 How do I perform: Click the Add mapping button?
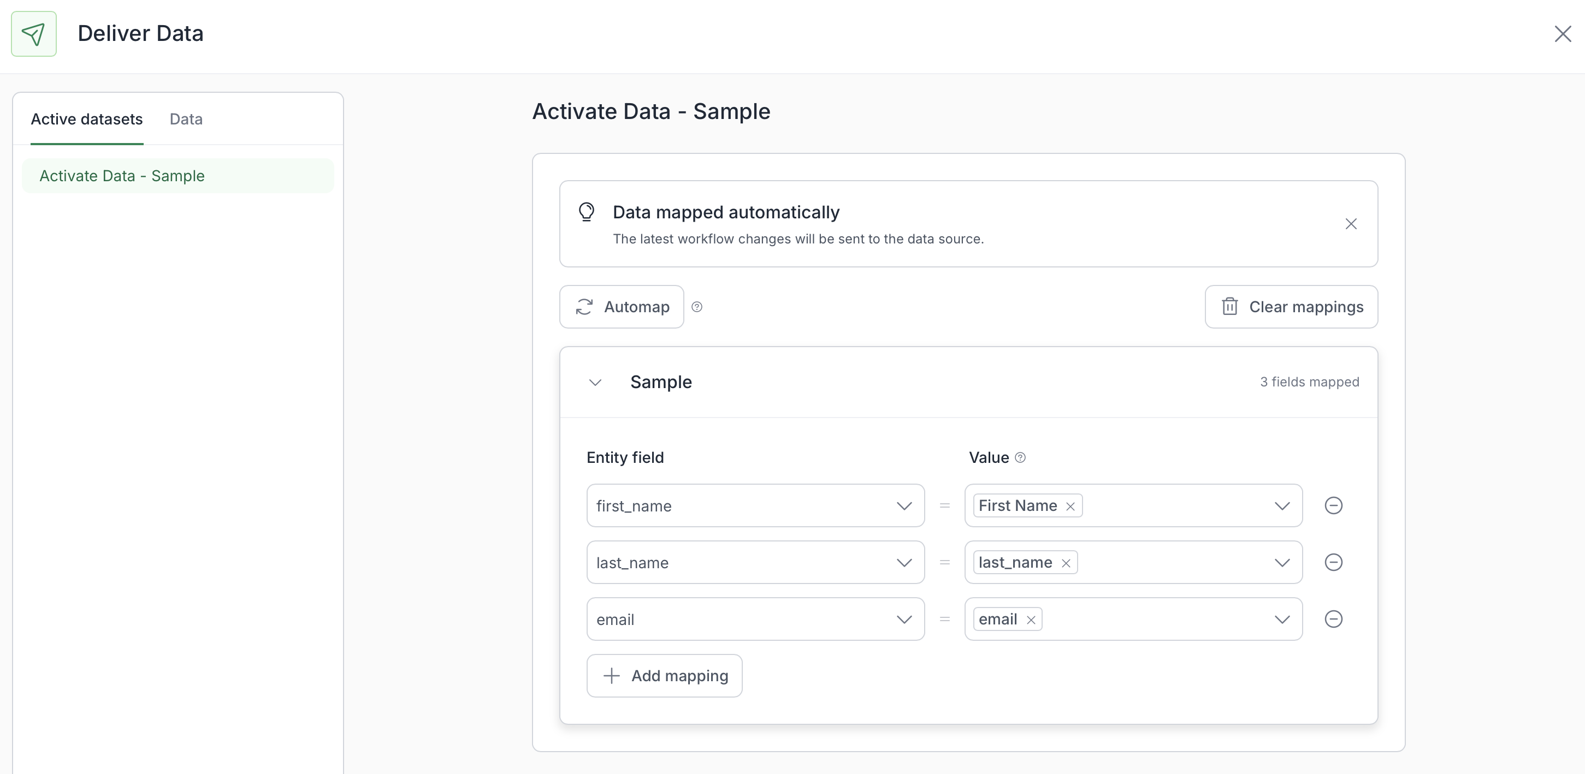[664, 676]
